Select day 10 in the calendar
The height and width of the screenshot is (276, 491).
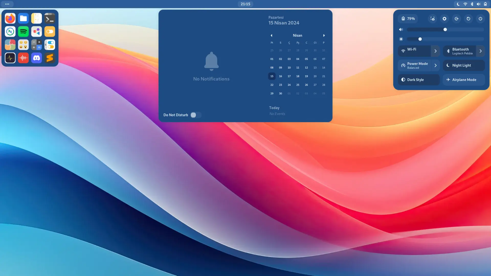289,68
